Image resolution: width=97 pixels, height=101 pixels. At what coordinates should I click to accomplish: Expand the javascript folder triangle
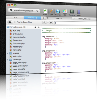point(8,60)
